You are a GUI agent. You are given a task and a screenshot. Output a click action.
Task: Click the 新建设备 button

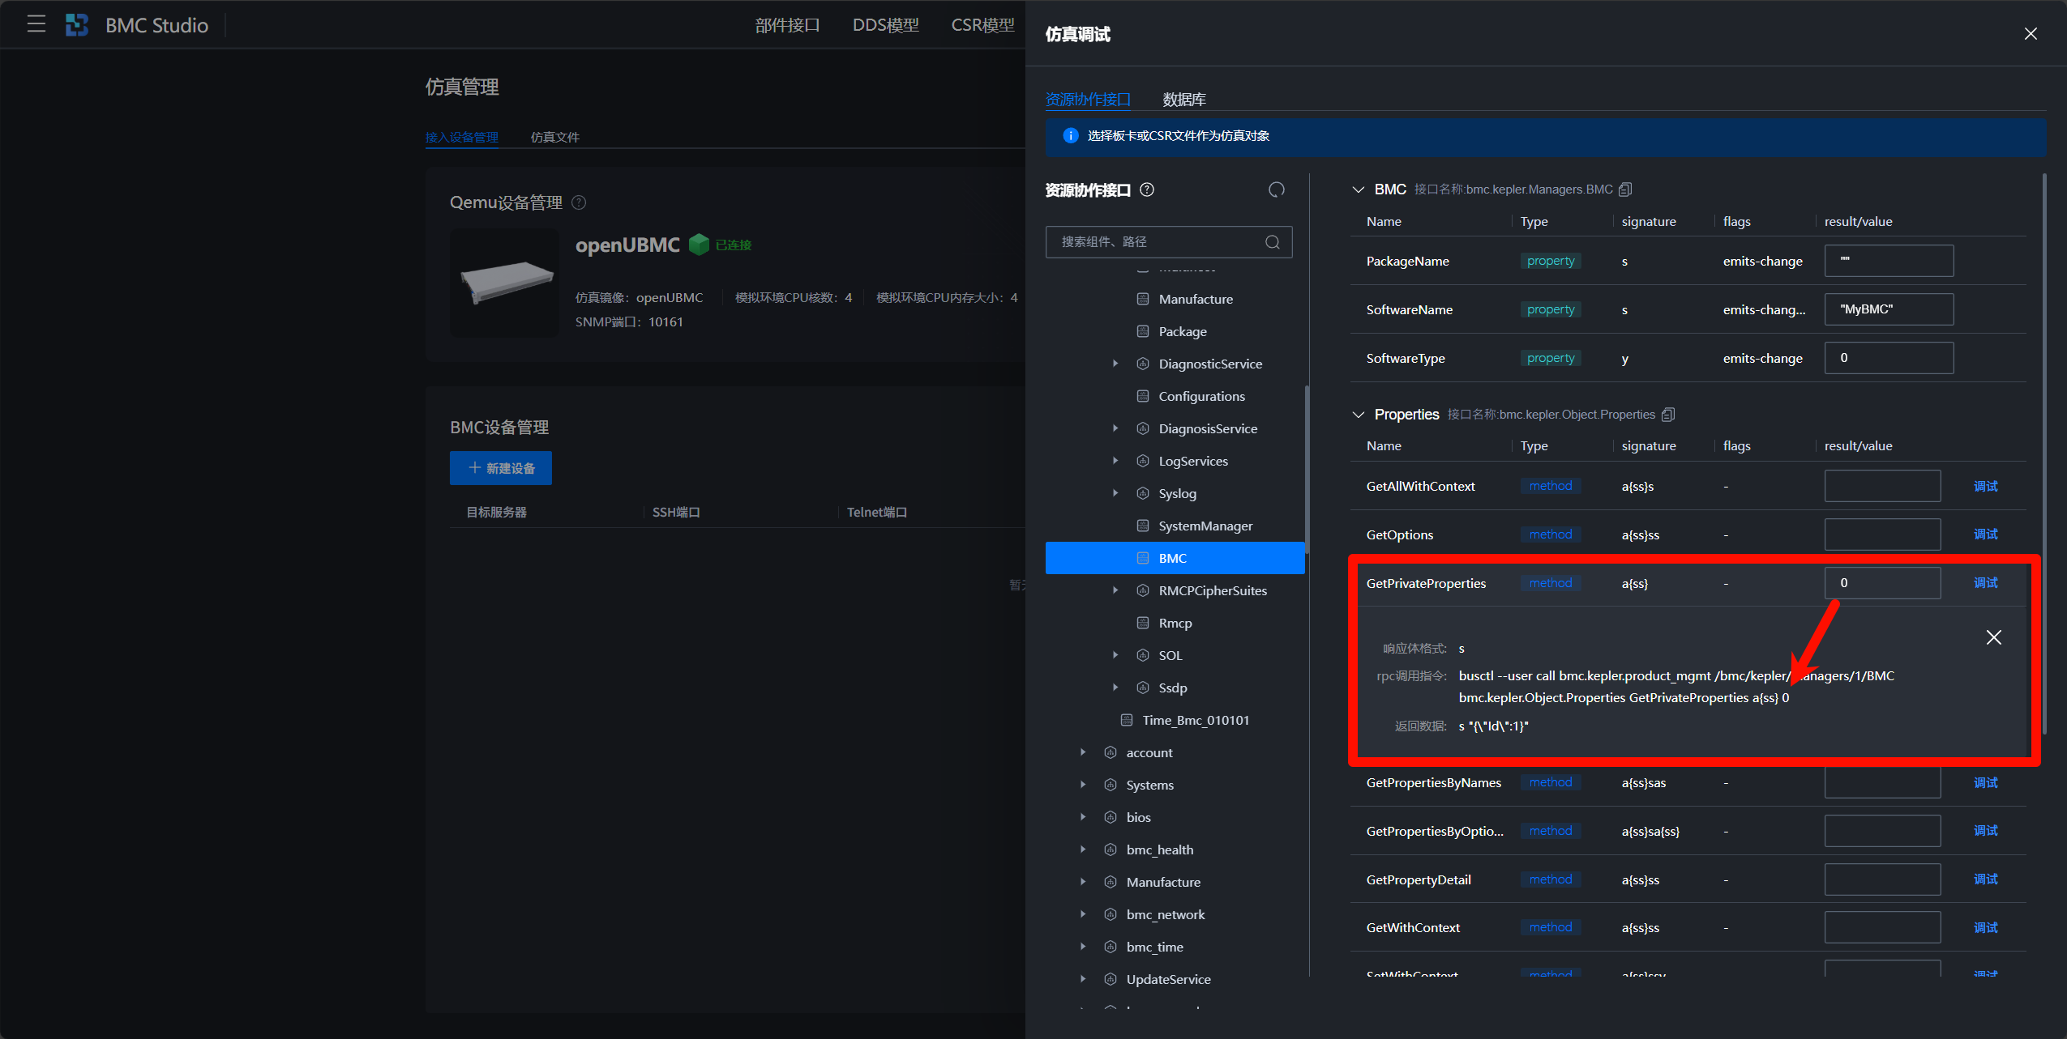[501, 468]
